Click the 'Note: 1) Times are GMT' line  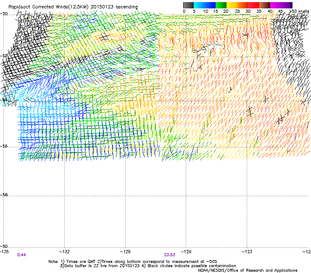click(133, 262)
